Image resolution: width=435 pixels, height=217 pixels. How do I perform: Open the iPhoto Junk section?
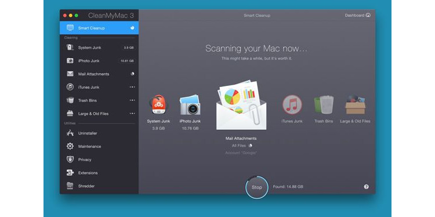[x=99, y=61]
